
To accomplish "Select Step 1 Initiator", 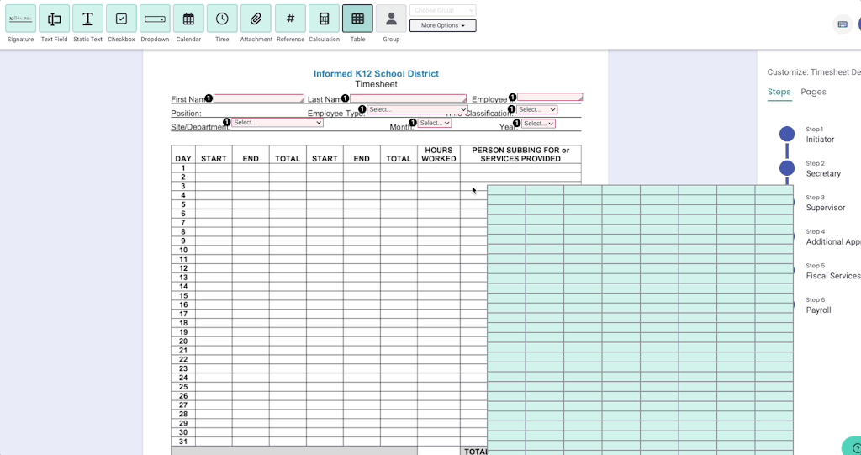I will pos(820,135).
